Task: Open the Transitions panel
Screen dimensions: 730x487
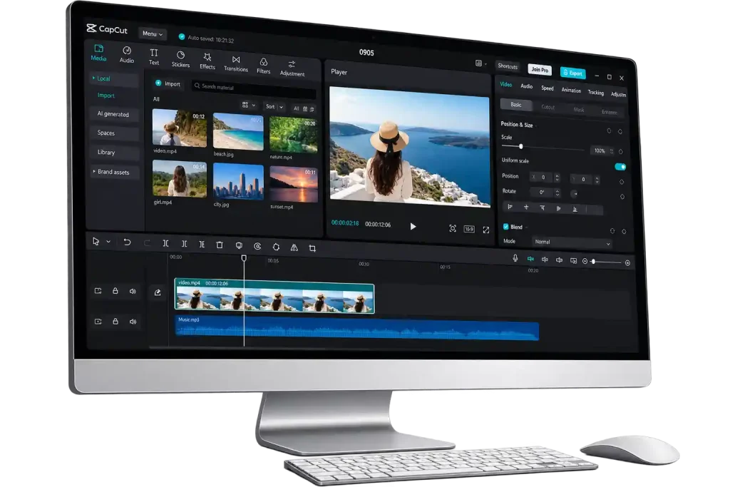Action: pos(236,63)
